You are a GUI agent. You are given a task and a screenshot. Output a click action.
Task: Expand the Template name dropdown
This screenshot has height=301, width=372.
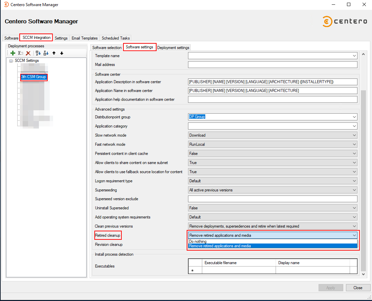[x=354, y=56]
